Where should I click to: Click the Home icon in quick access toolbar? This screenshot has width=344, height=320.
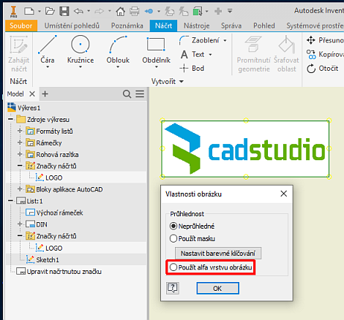point(120,11)
